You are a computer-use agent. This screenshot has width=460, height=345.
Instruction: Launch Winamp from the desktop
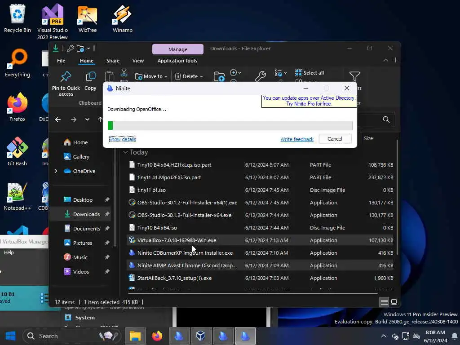coord(122,18)
